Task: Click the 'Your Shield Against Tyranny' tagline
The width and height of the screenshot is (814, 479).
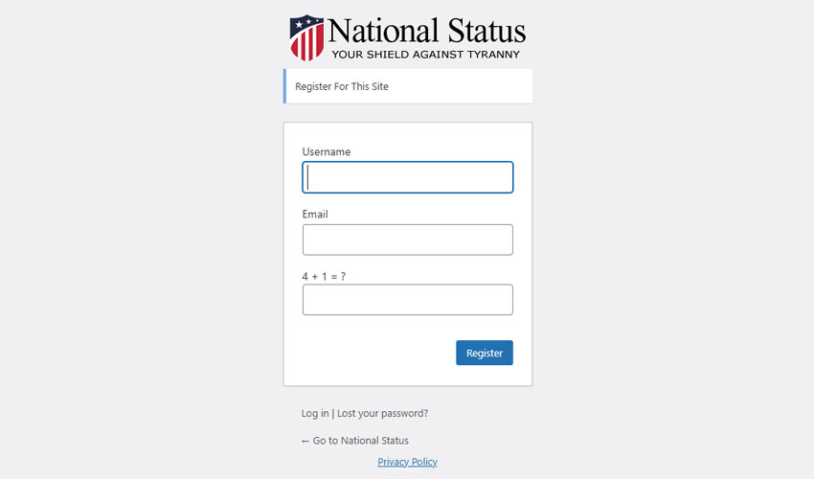Action: 426,55
